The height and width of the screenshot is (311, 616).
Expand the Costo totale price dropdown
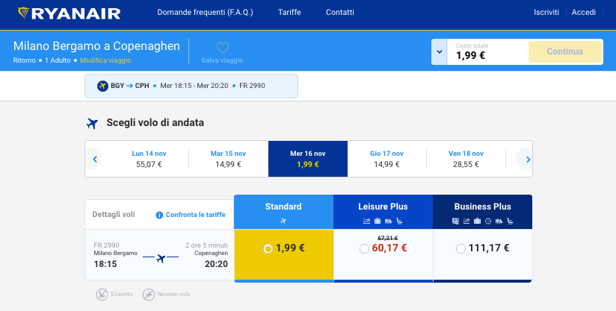(440, 51)
